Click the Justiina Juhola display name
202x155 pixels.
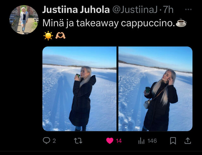click(76, 10)
